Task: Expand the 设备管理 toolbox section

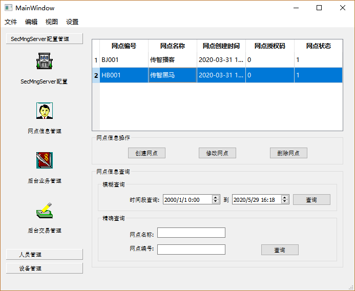Action: 44,268
